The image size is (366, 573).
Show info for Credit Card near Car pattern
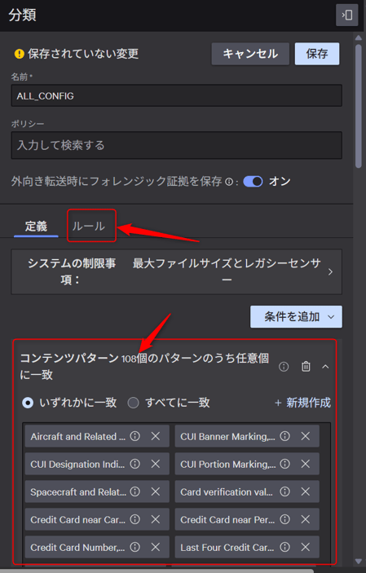click(135, 519)
